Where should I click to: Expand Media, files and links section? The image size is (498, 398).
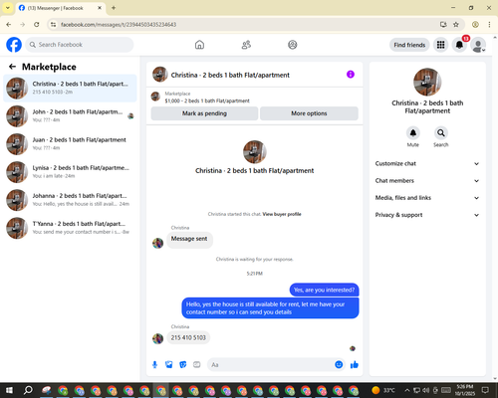click(x=427, y=198)
